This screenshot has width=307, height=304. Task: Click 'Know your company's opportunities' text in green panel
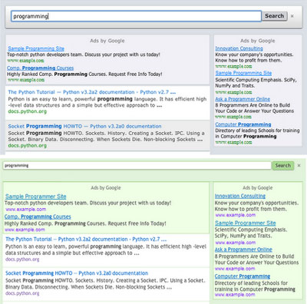pyautogui.click(x=256, y=206)
